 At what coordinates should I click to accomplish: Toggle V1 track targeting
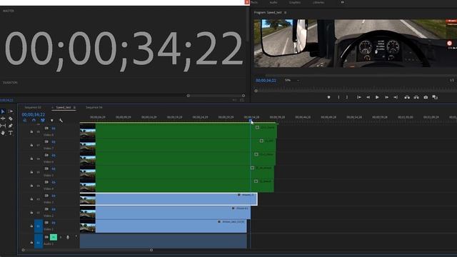point(39,226)
